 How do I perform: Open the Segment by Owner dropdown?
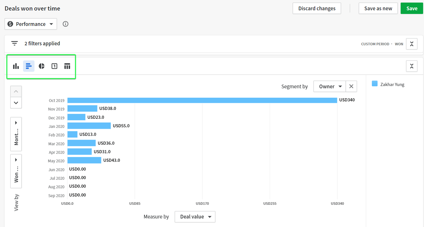[330, 86]
